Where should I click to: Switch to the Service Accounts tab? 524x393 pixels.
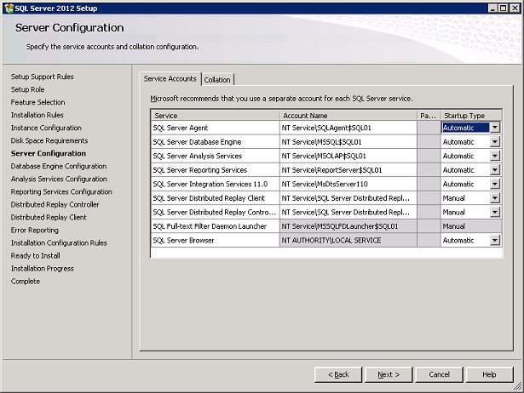(x=170, y=79)
